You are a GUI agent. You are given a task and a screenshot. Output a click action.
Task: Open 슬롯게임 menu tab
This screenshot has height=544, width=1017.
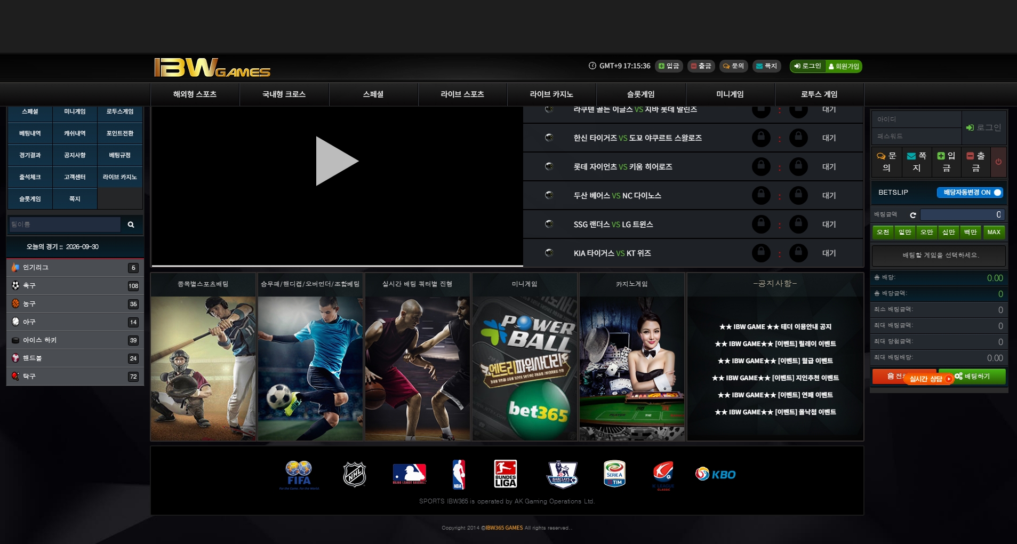coord(640,94)
